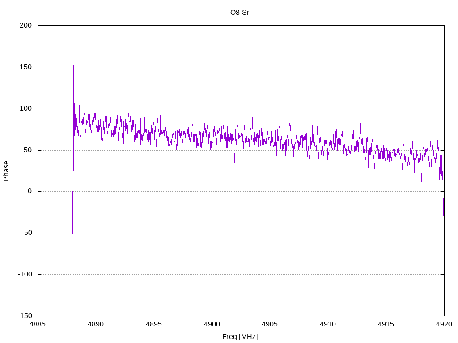Screen dimensions: 458x343
Task: Click the x-axis tick label 4895
Action: pos(154,324)
